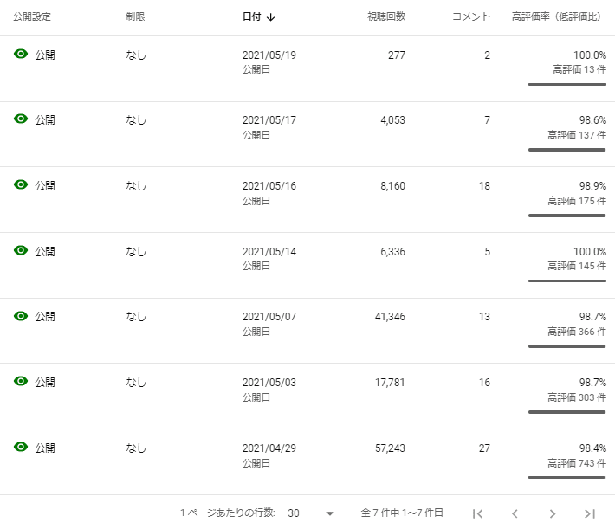Screen dimensions: 615x529
Task: Go to the first page of results
Action: pos(477,513)
